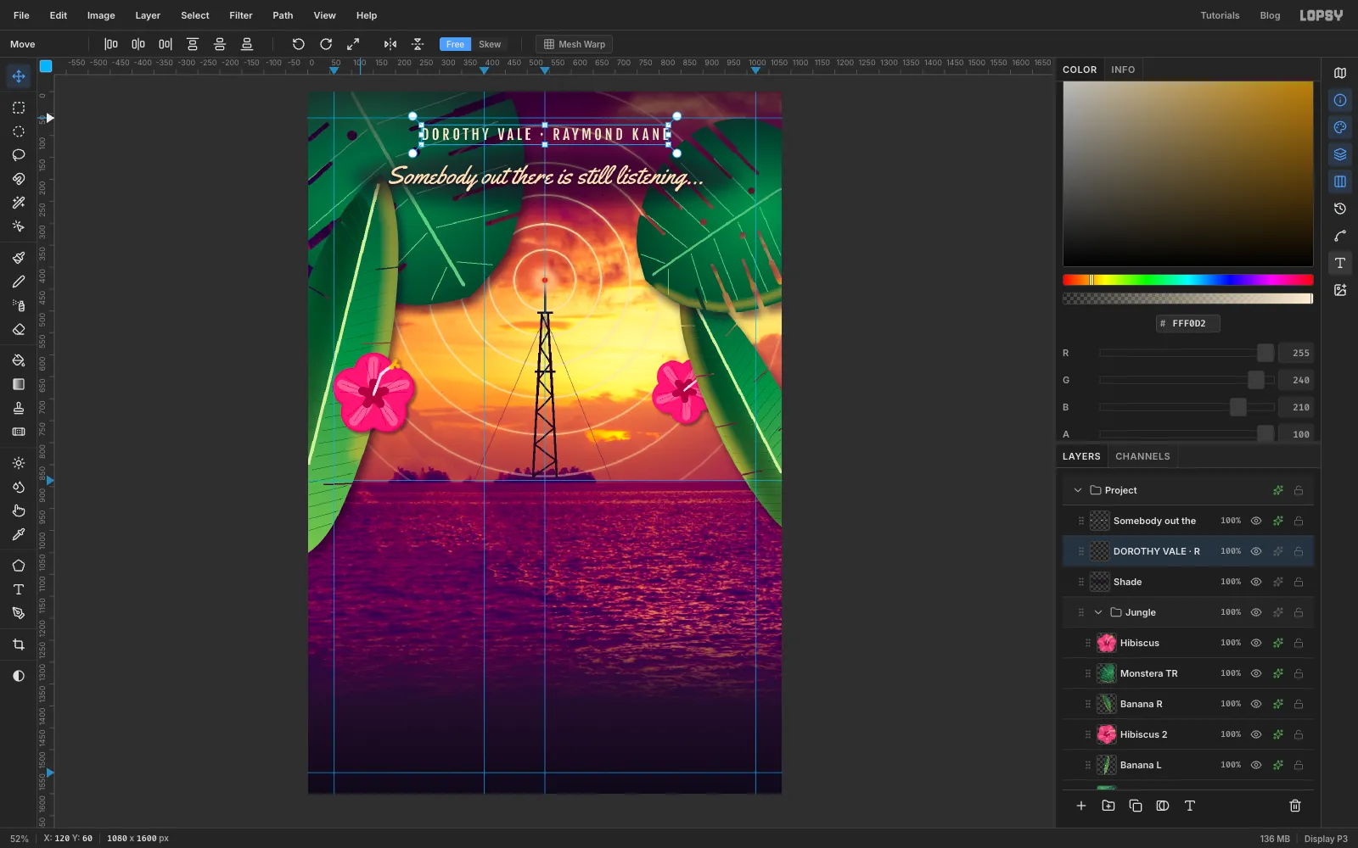Viewport: 1358px width, 848px height.
Task: Select the Eraser tool
Action: pyautogui.click(x=19, y=329)
